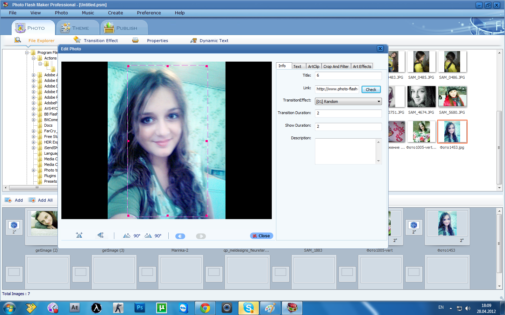Click the Link input field

pos(337,89)
